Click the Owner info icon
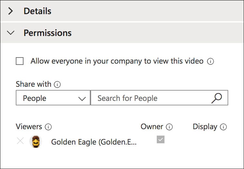 pos(169,127)
